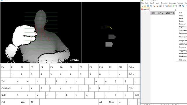Click the 'm' key on virtual keyboard
Screen dimensions: 187x105
point(89,95)
